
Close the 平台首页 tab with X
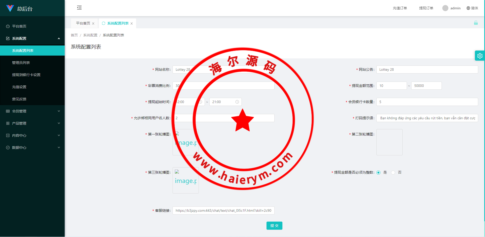93,23
